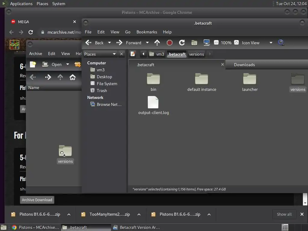Close the .betacraft tab
The height and width of the screenshot is (231, 308).
point(222,64)
